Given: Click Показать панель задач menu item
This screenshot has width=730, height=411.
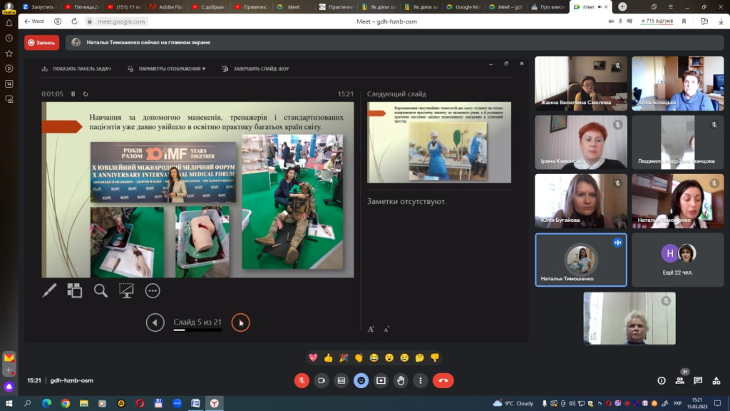Looking at the screenshot, I should point(76,69).
